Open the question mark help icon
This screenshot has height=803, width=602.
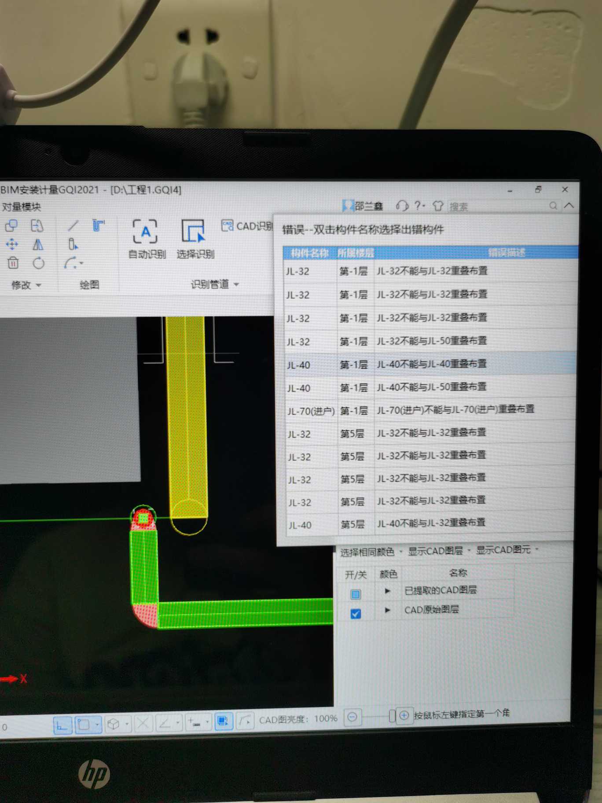(x=418, y=205)
